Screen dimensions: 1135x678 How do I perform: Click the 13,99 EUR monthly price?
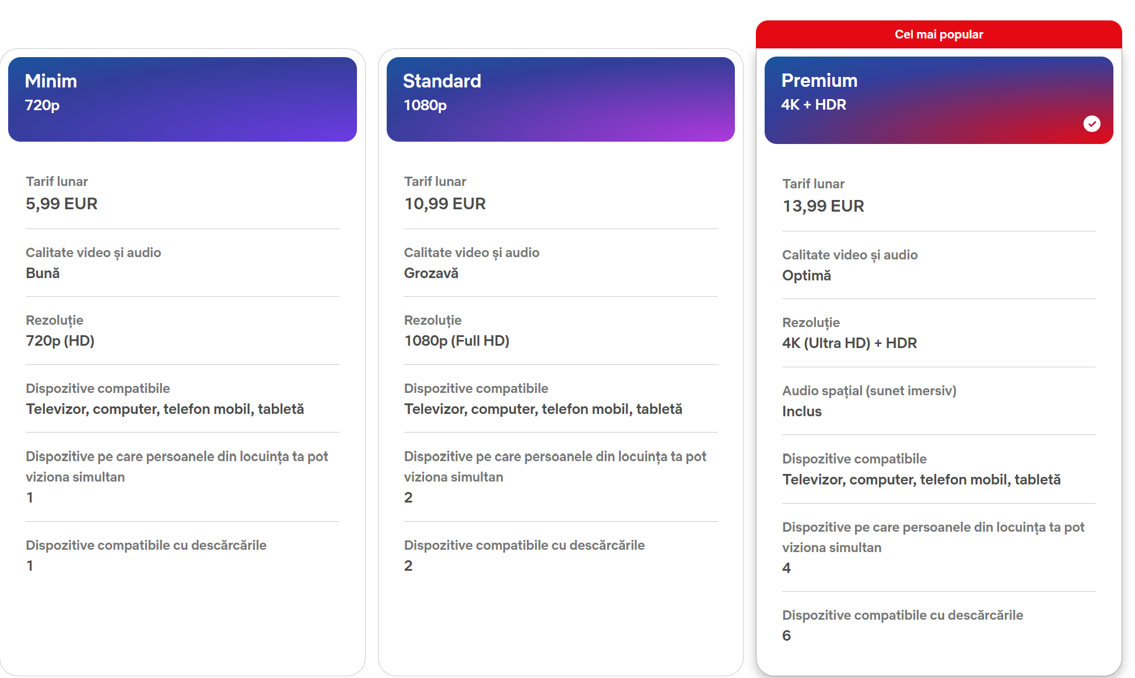coord(823,206)
